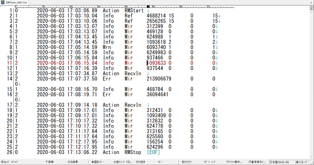Click the value 625560 on line 23
314x165 pixels.
tap(155, 137)
